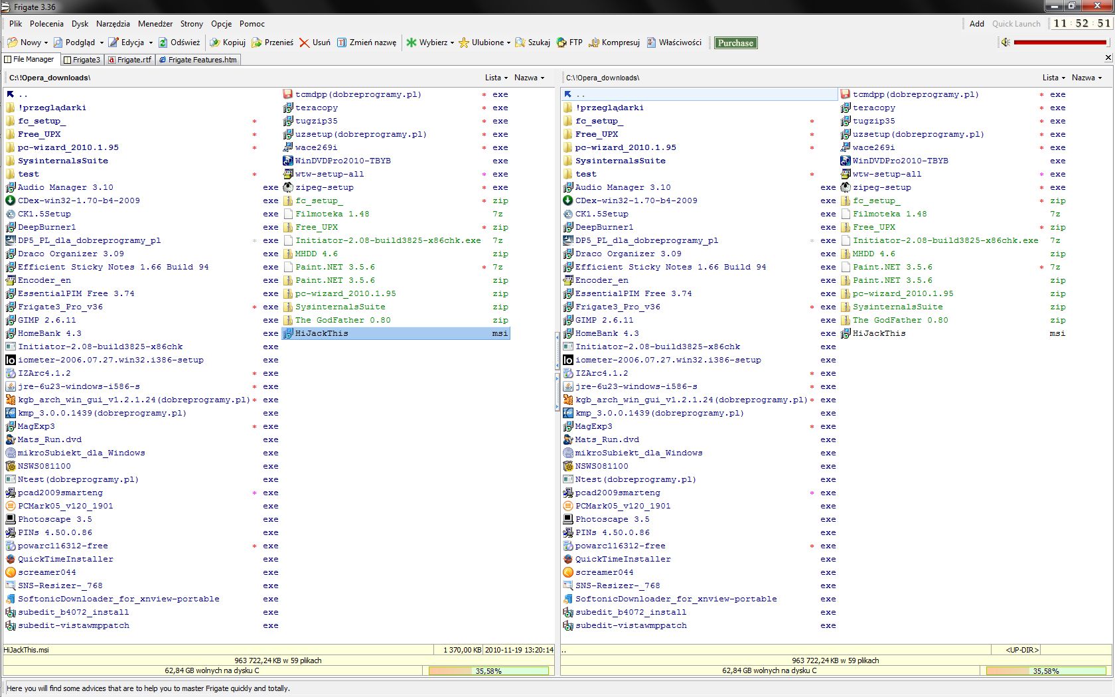Click the clock display 11:52:51
Screen dimensions: 1115x697
click(x=1081, y=23)
